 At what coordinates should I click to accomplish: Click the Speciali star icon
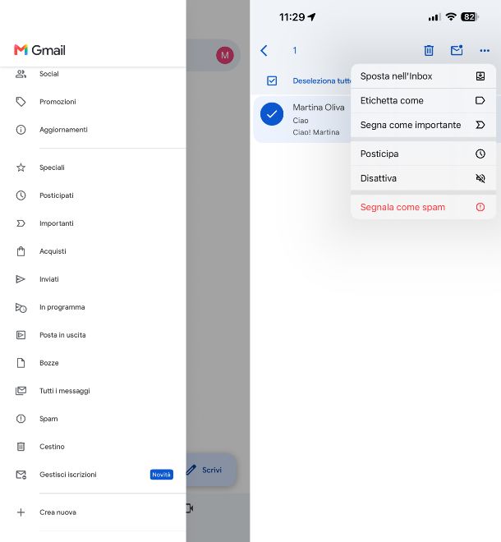click(x=21, y=168)
